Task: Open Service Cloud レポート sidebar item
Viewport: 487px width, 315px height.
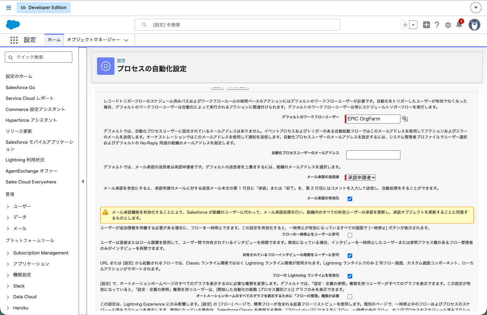Action: coord(30,98)
